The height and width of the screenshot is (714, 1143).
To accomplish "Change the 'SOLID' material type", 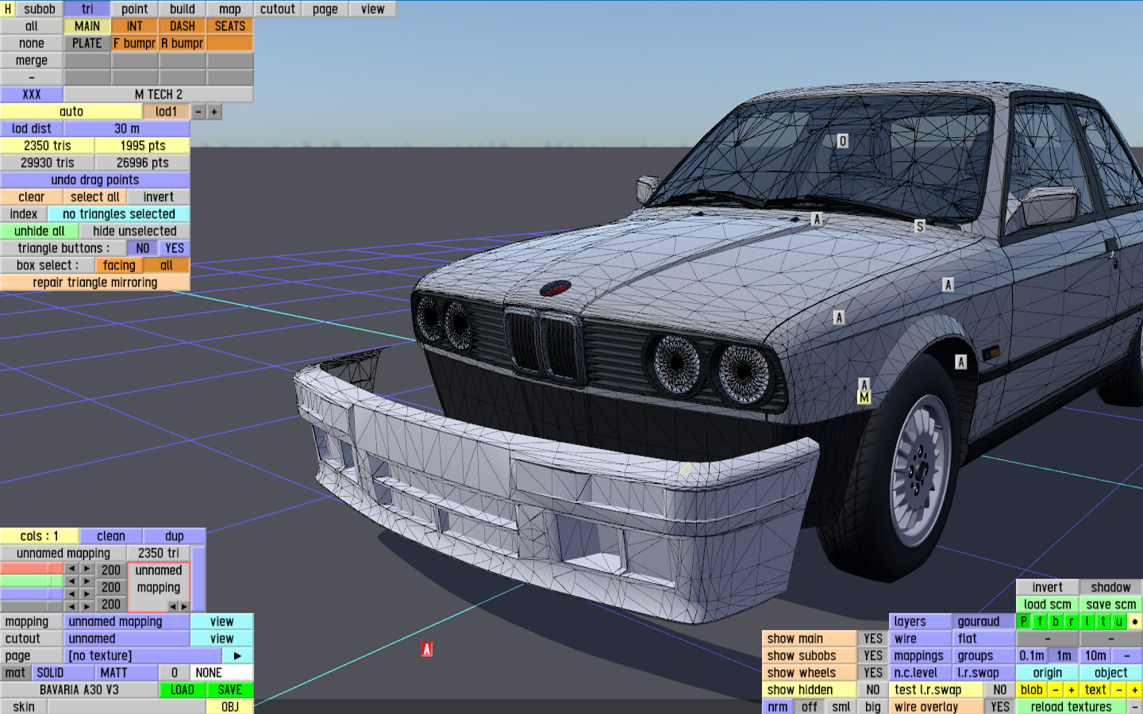I will pyautogui.click(x=63, y=673).
